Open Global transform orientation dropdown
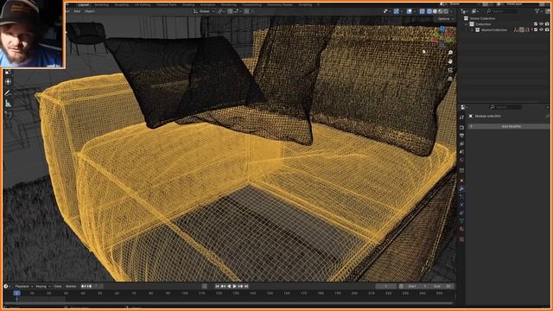Image resolution: width=553 pixels, height=311 pixels. click(204, 11)
